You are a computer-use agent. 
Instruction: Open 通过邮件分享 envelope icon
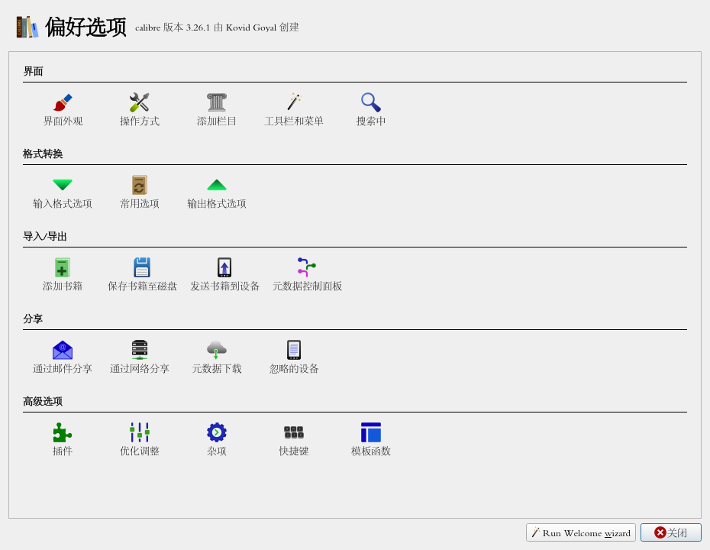[x=63, y=350]
